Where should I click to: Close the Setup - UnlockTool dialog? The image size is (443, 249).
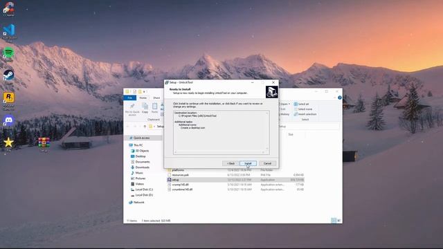tap(273, 82)
